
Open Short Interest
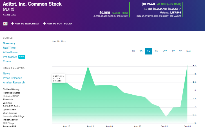pyautogui.click(x=10, y=113)
